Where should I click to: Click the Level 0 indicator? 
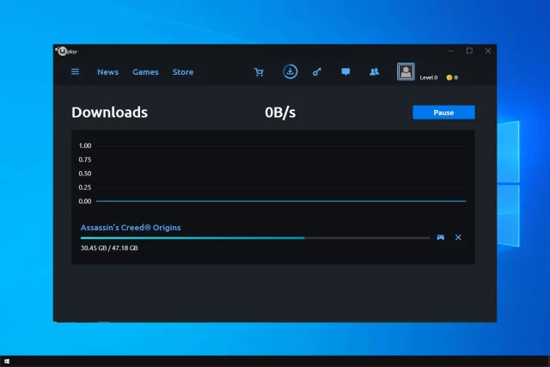pyautogui.click(x=428, y=77)
